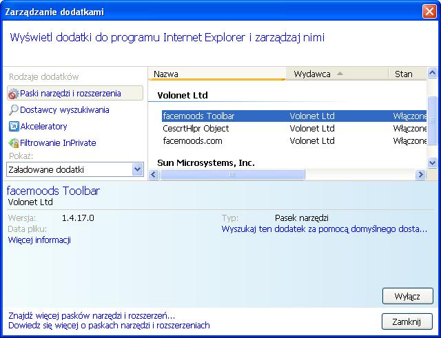Open the Więcej informacji link
441x338 pixels.
click(x=39, y=240)
